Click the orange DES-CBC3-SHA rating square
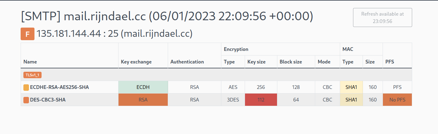The image size is (438, 134). tap(26, 100)
